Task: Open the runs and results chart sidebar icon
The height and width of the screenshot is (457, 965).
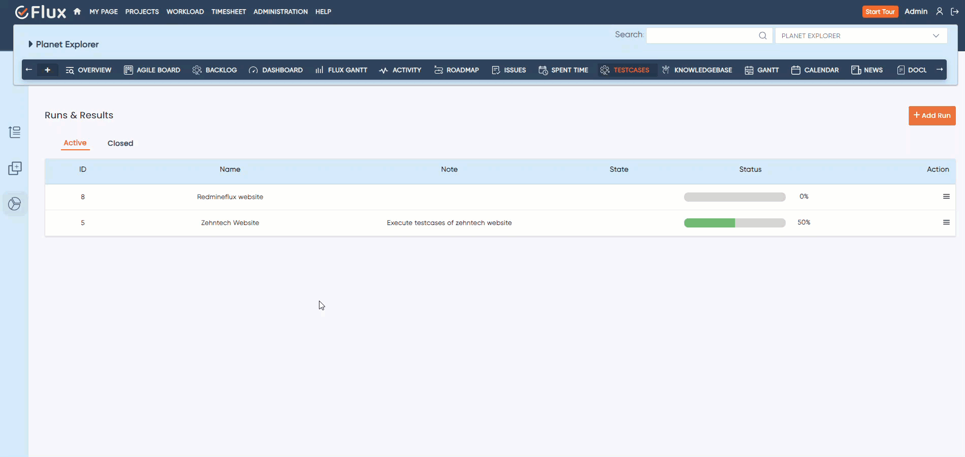Action: (x=15, y=204)
